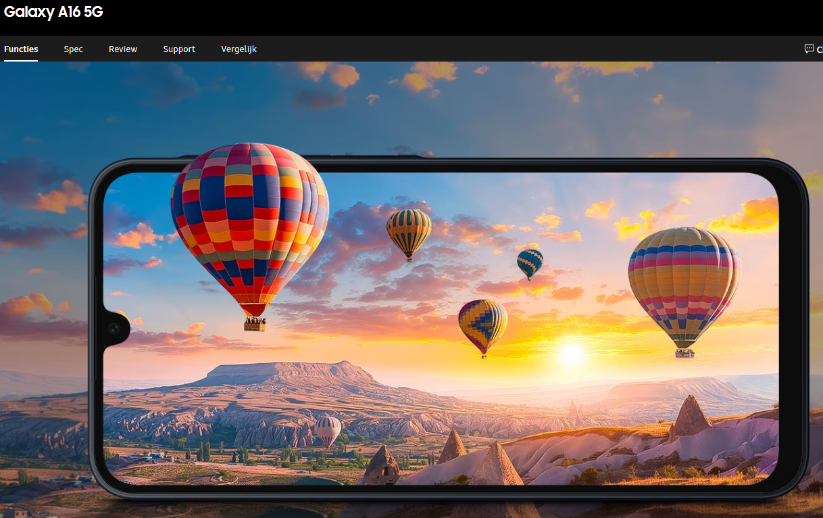Select the Vergelijk tab
Screen dimensions: 823x518
coord(239,49)
